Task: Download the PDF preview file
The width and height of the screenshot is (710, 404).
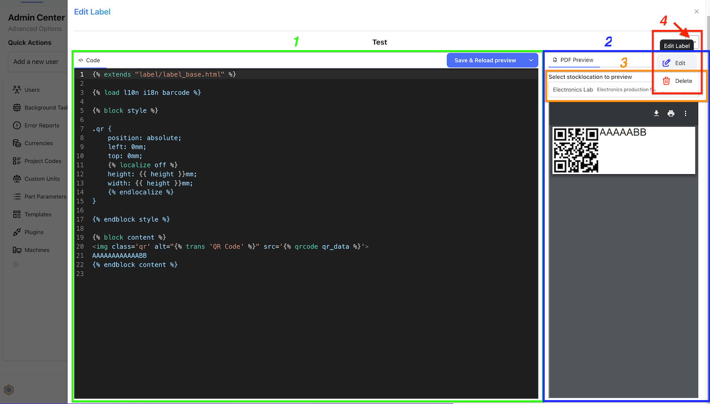Action: click(x=656, y=113)
